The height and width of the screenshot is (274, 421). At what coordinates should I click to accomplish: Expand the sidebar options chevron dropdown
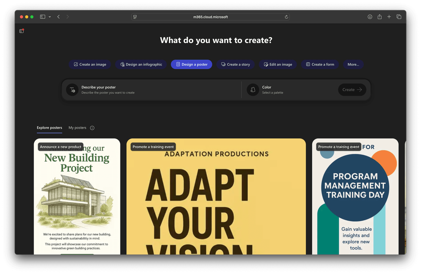tap(50, 17)
